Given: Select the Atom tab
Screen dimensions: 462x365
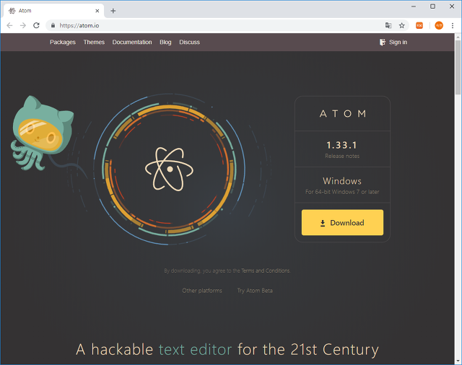Looking at the screenshot, I should (54, 11).
